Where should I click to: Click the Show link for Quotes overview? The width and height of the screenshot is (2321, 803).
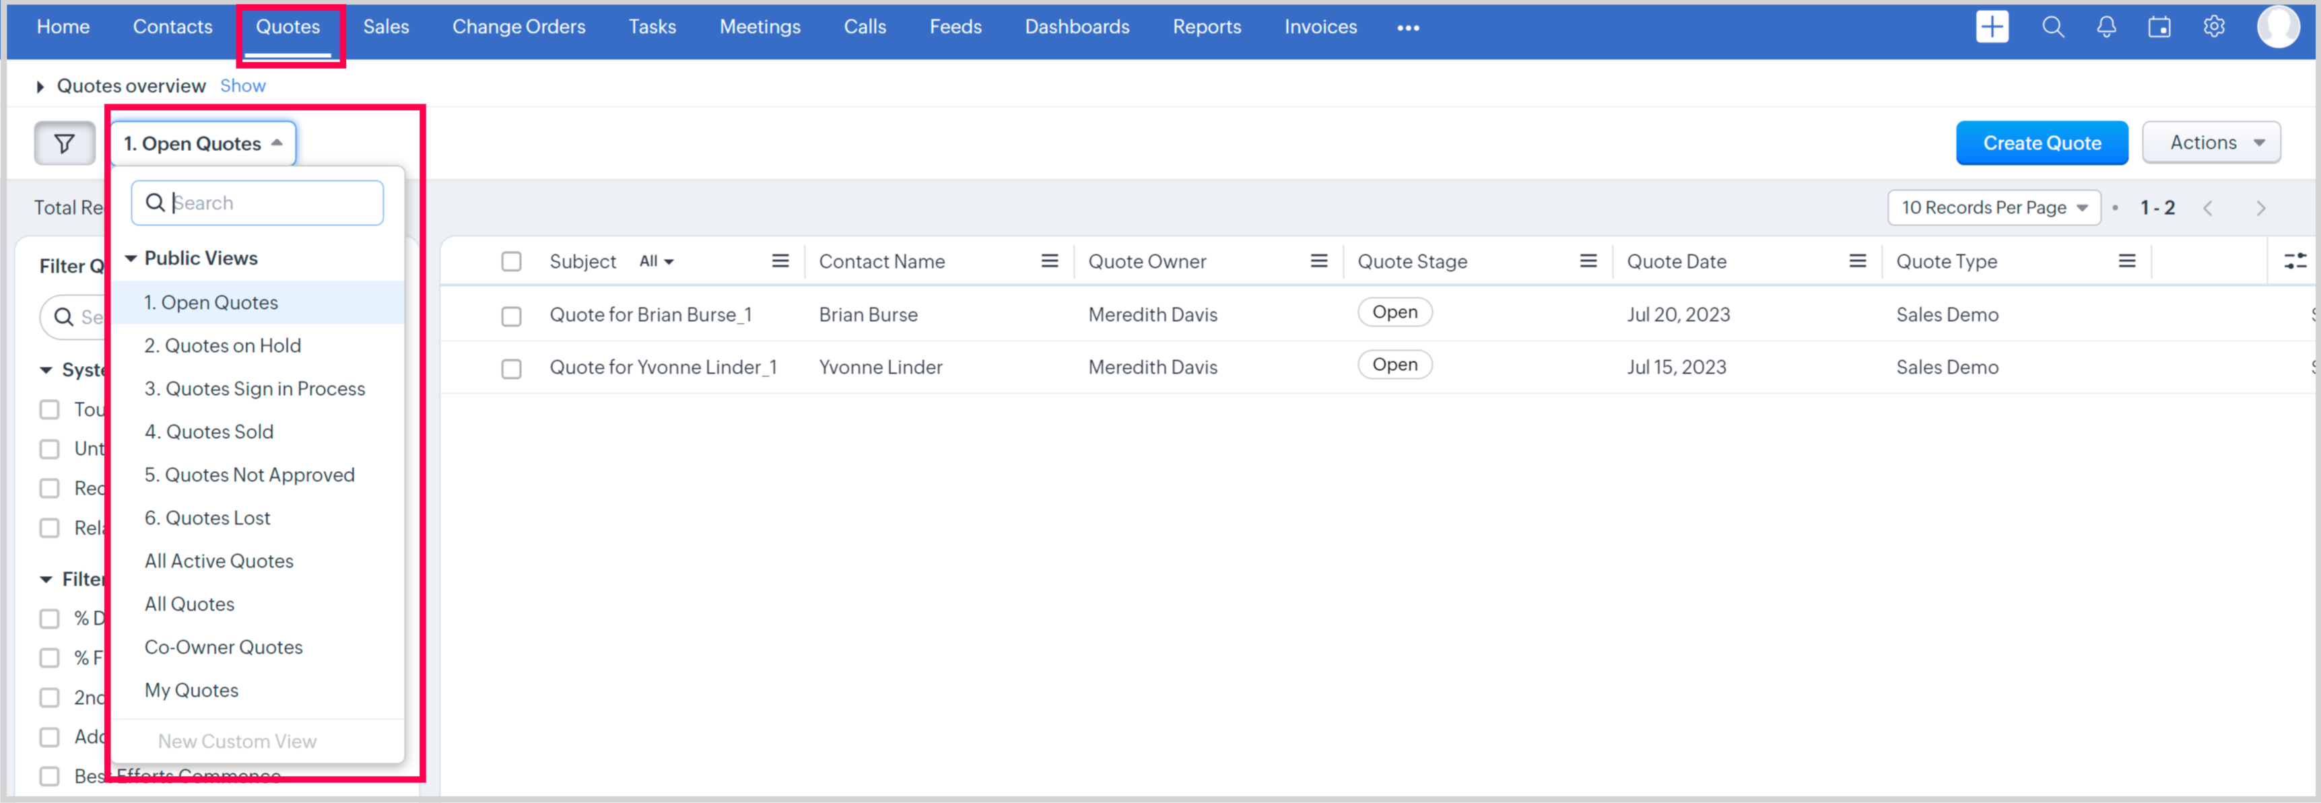(242, 85)
